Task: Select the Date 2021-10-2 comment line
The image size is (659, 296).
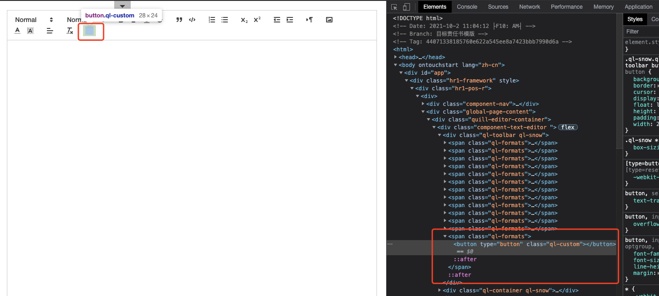Action: tap(464, 26)
